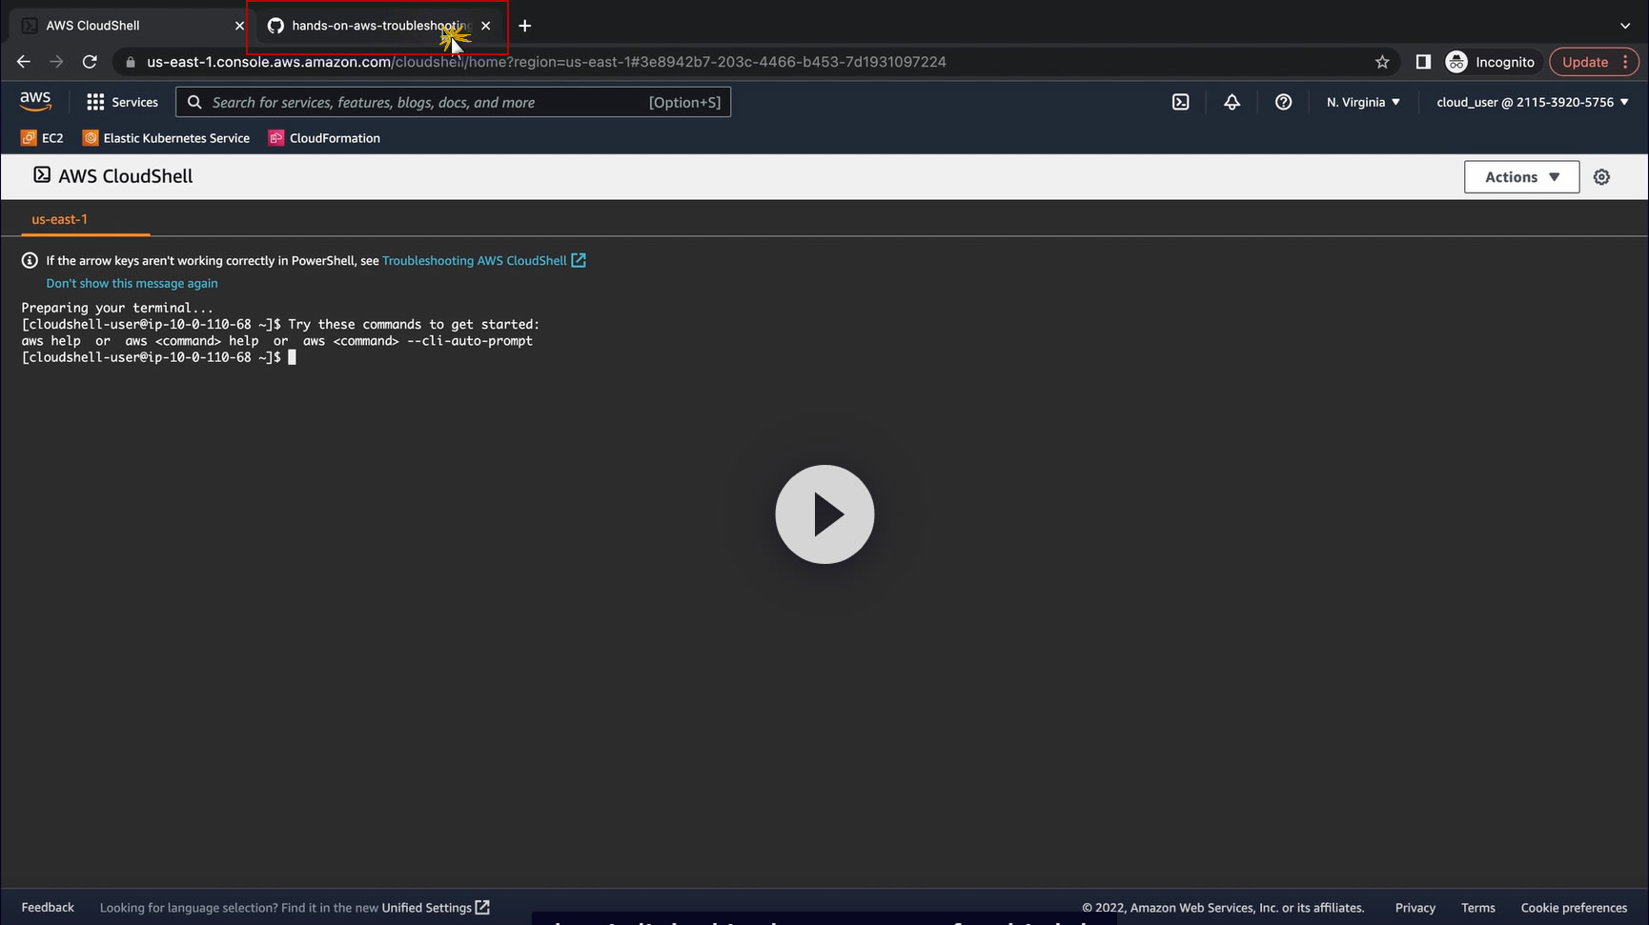Image resolution: width=1649 pixels, height=925 pixels.
Task: Toggle the browser side panel
Action: [1423, 62]
